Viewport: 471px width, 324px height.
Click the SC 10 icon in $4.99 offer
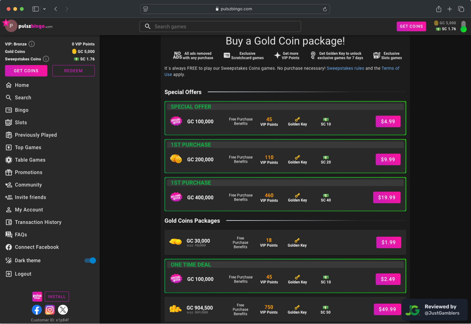(326, 119)
